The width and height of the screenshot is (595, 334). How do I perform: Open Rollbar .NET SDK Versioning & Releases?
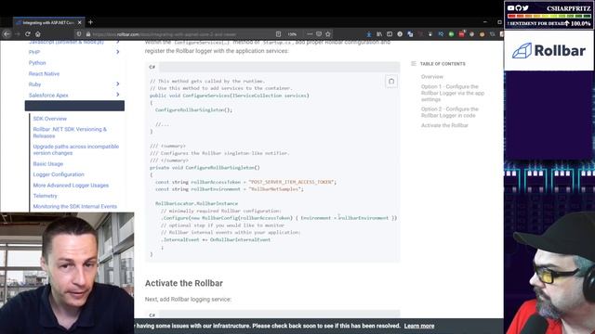point(70,133)
